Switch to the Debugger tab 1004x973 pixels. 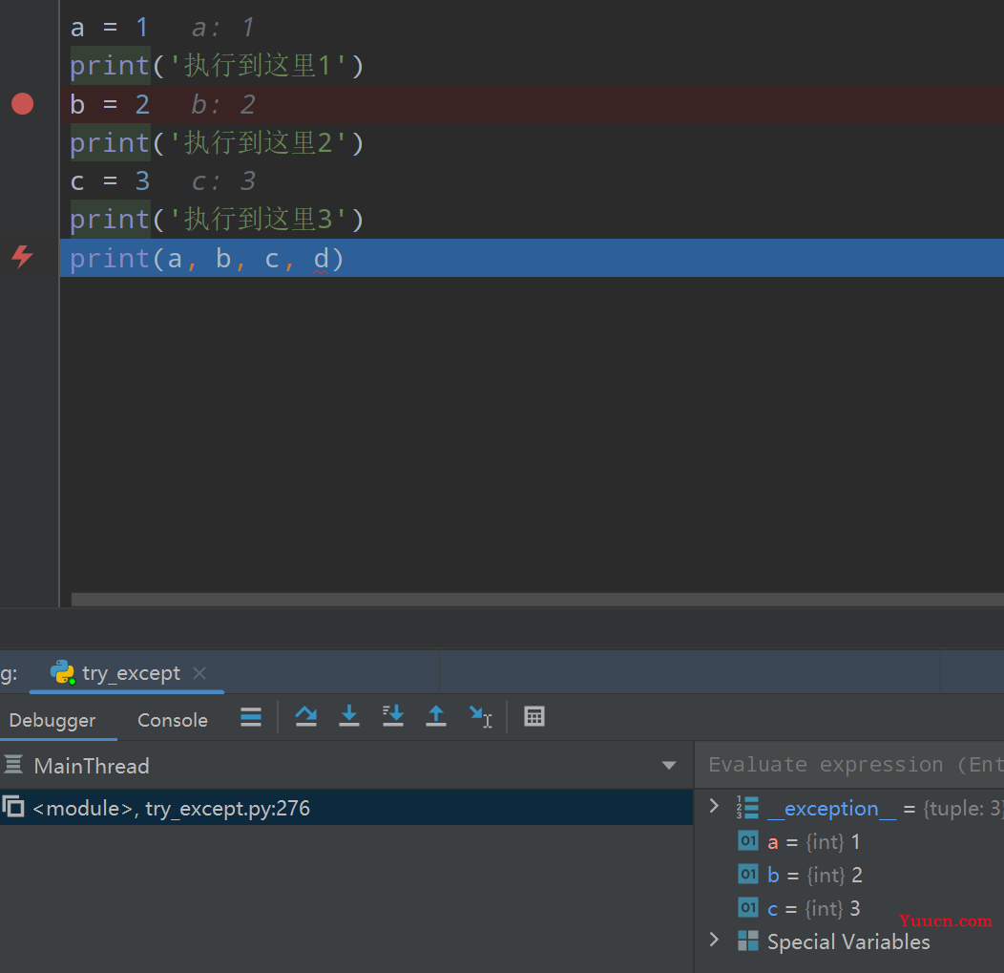click(x=52, y=720)
